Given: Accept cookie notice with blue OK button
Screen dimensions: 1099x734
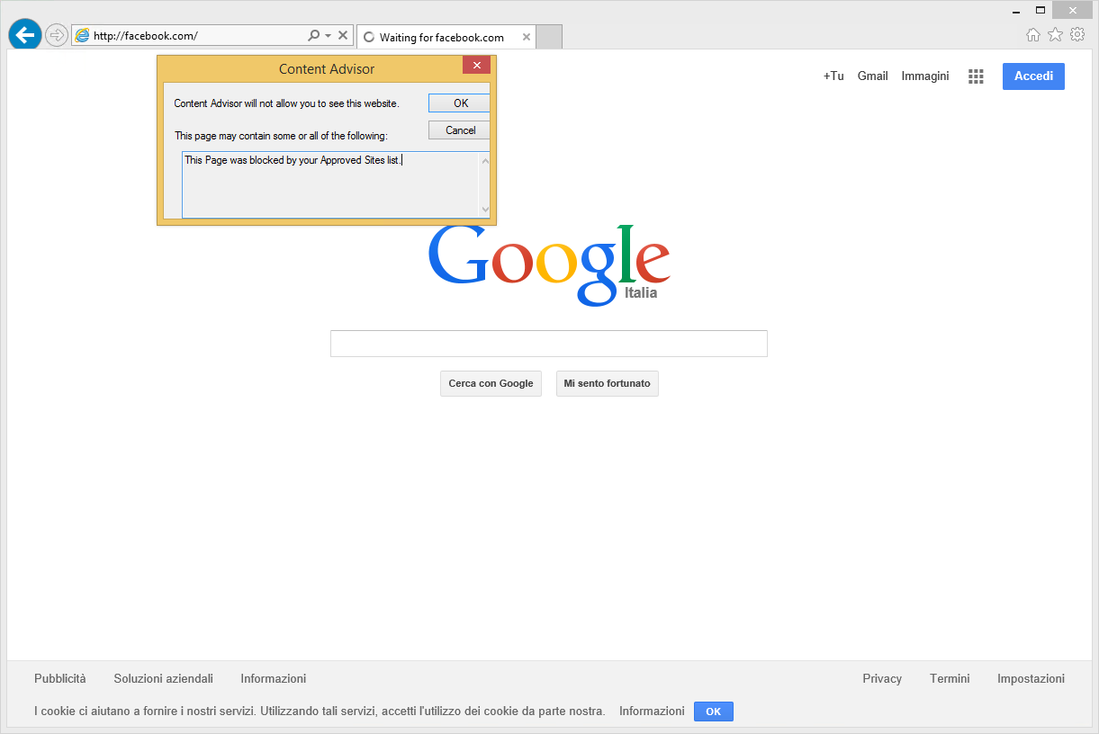Looking at the screenshot, I should [x=714, y=712].
